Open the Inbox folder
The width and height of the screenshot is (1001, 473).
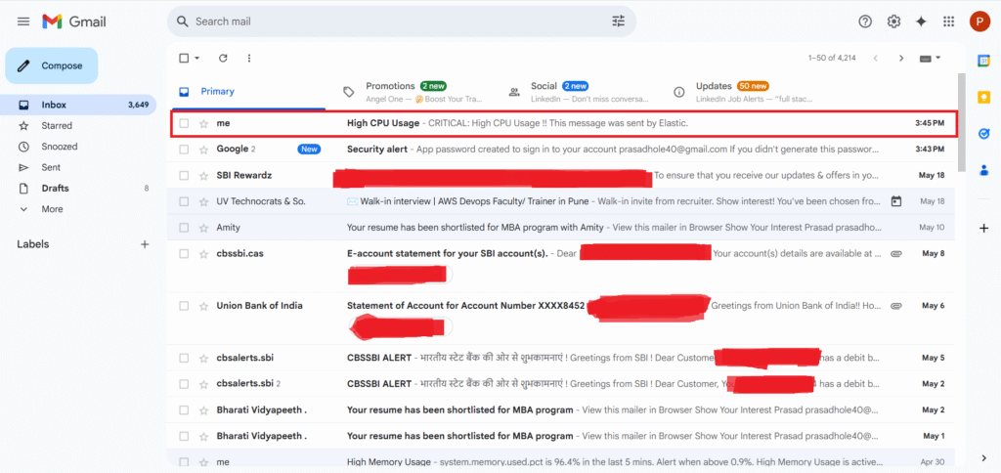click(78, 105)
